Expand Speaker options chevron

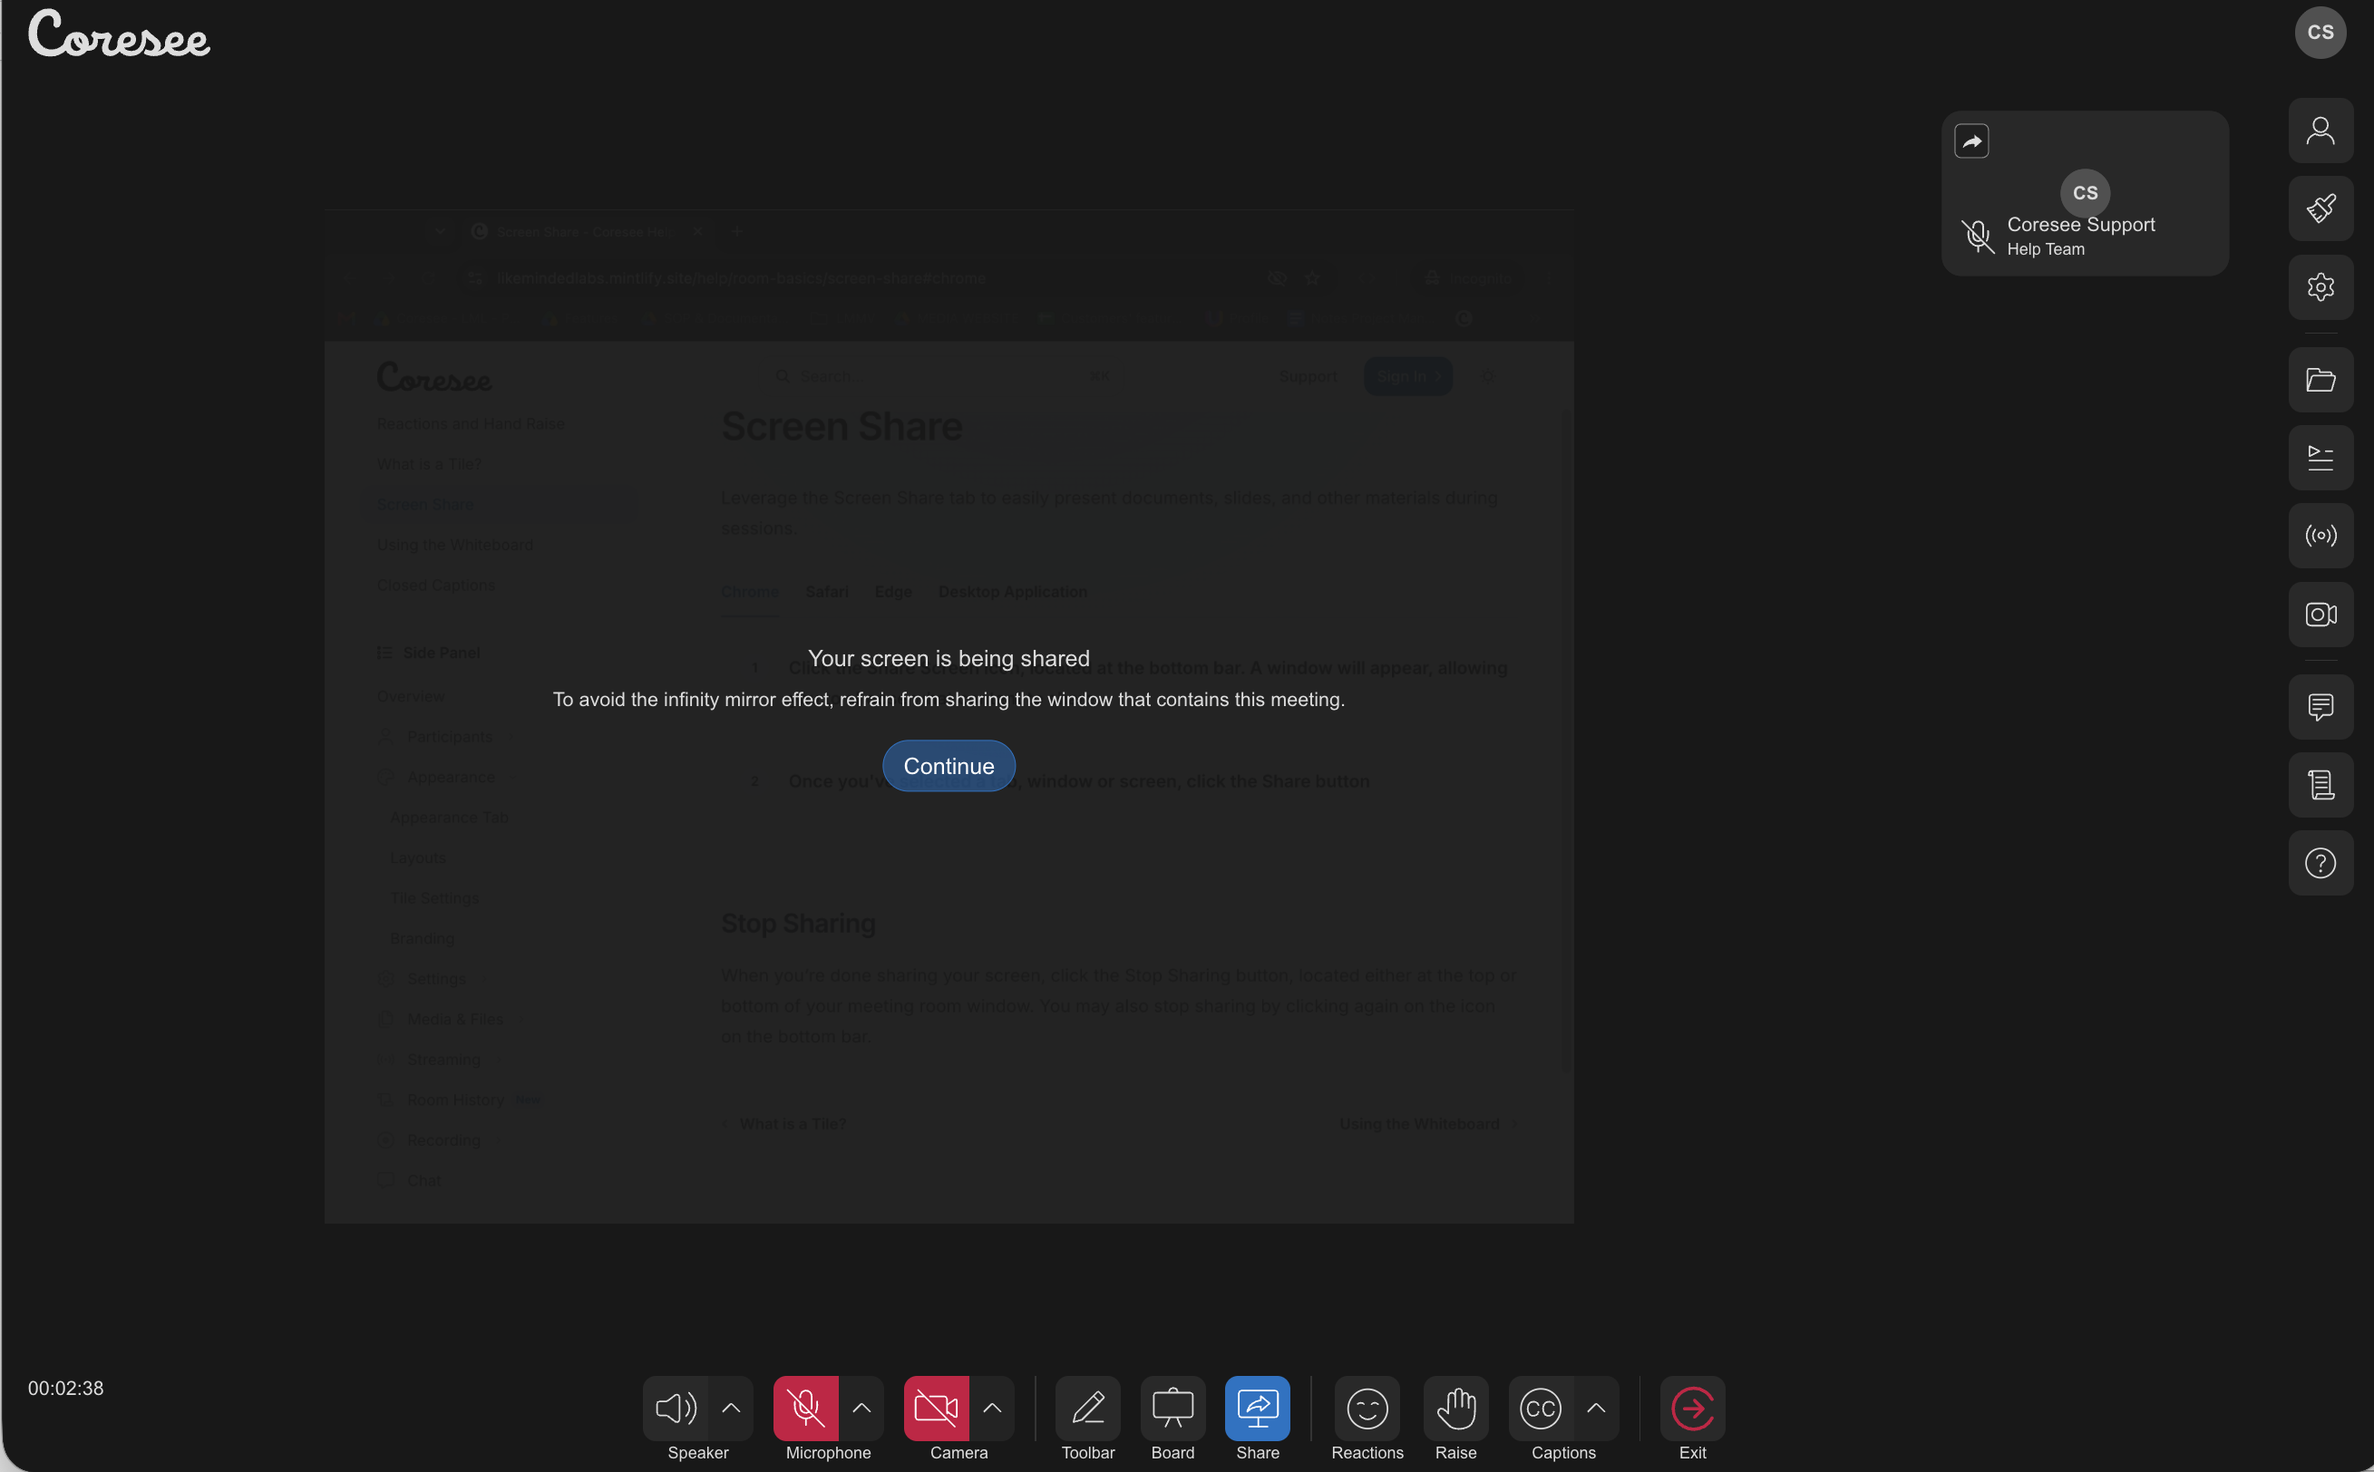pyautogui.click(x=731, y=1408)
